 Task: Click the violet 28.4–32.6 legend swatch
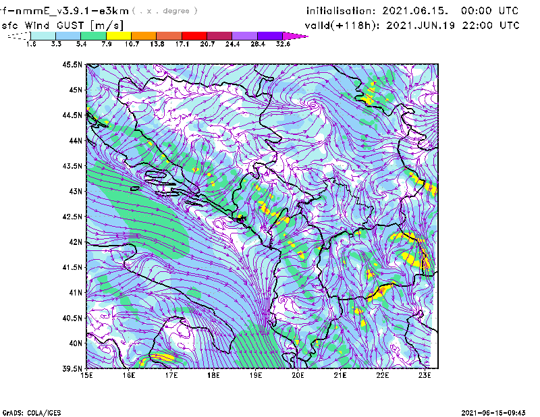point(269,36)
